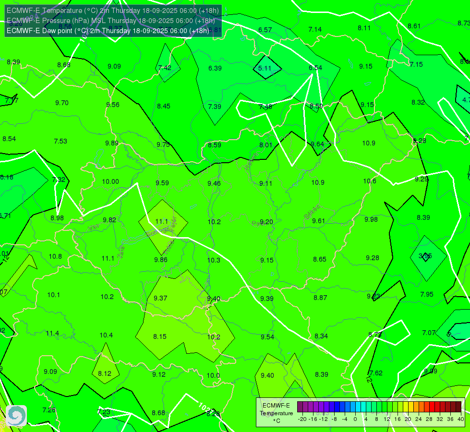Viewport: 470px width, 432px height.
Task: Click the Békés county label
Action: [x=312, y=212]
